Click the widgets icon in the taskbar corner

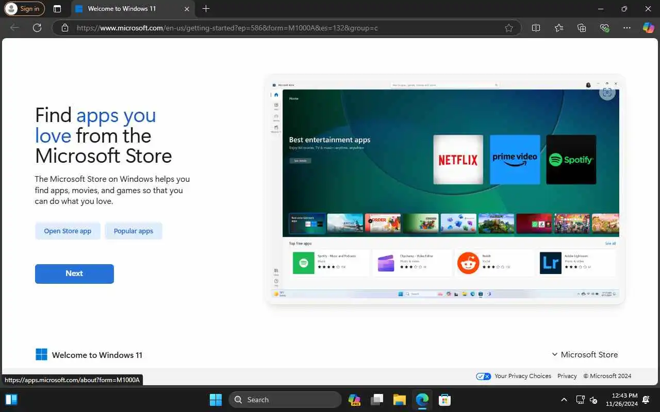(11, 400)
